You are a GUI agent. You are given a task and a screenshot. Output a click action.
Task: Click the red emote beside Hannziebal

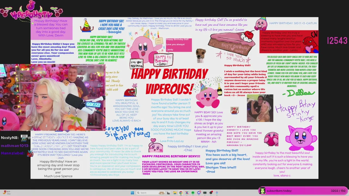[30, 154]
